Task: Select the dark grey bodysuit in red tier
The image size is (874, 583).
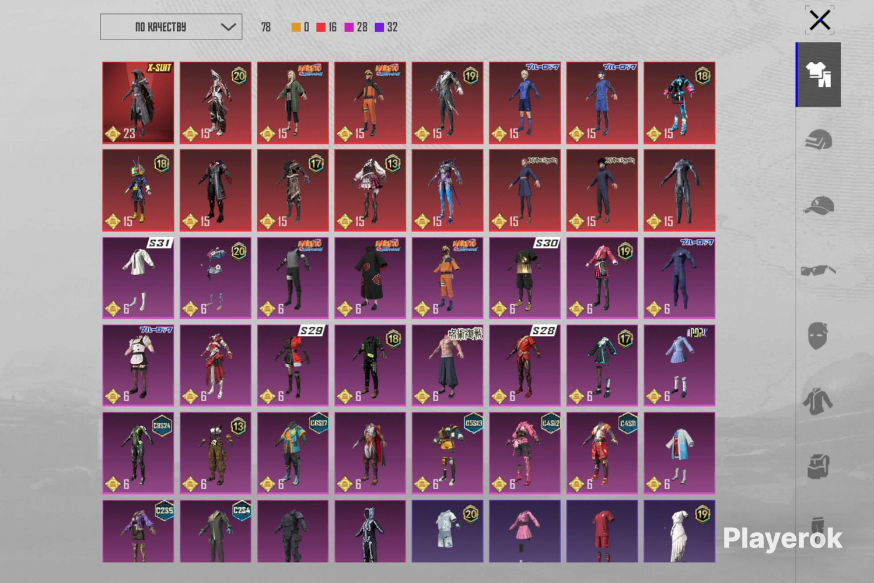Action: (x=679, y=190)
